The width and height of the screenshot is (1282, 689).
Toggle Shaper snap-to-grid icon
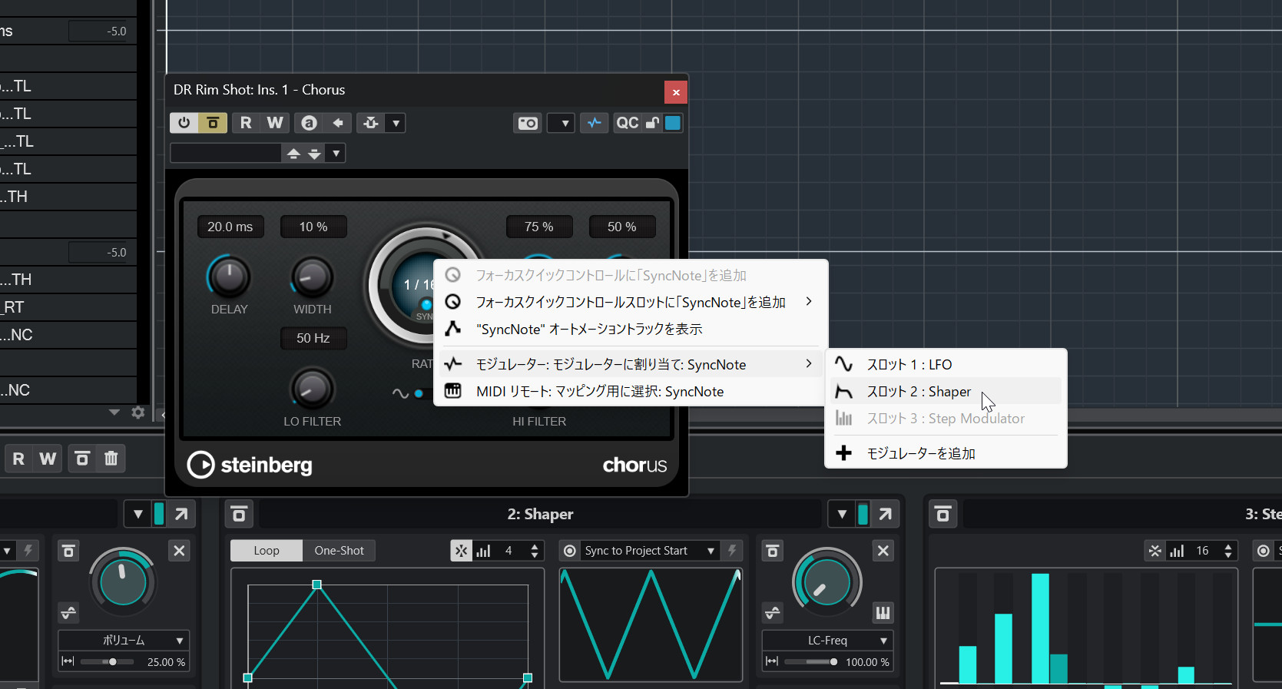461,550
